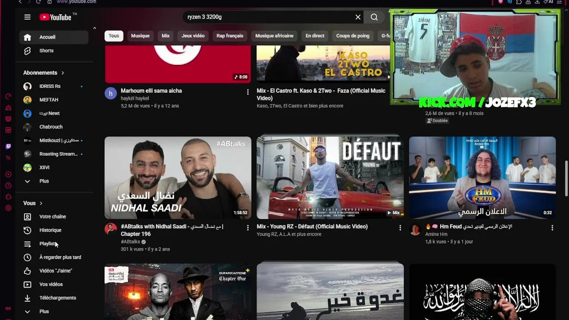
Task: Click the page vertical scrollbar thumb
Action: tap(566, 178)
